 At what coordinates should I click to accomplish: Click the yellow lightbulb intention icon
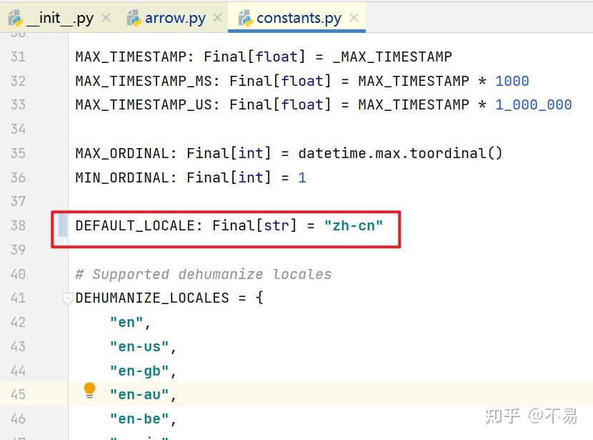[89, 391]
